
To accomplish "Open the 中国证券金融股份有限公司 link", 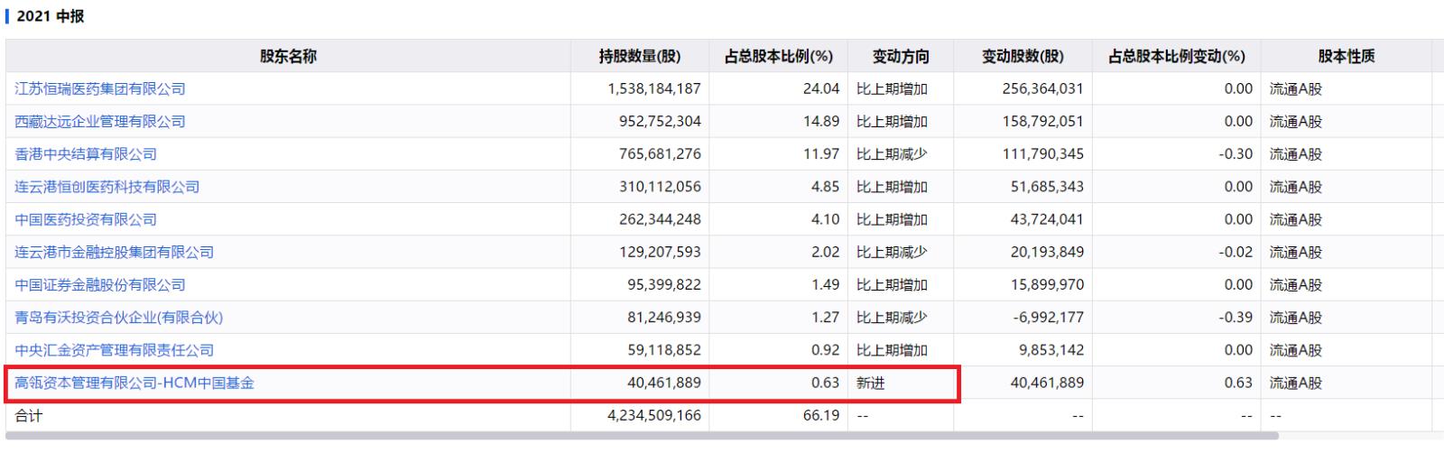I will click(x=100, y=284).
